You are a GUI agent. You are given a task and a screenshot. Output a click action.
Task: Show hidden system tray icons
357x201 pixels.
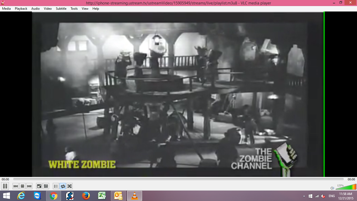point(304,196)
